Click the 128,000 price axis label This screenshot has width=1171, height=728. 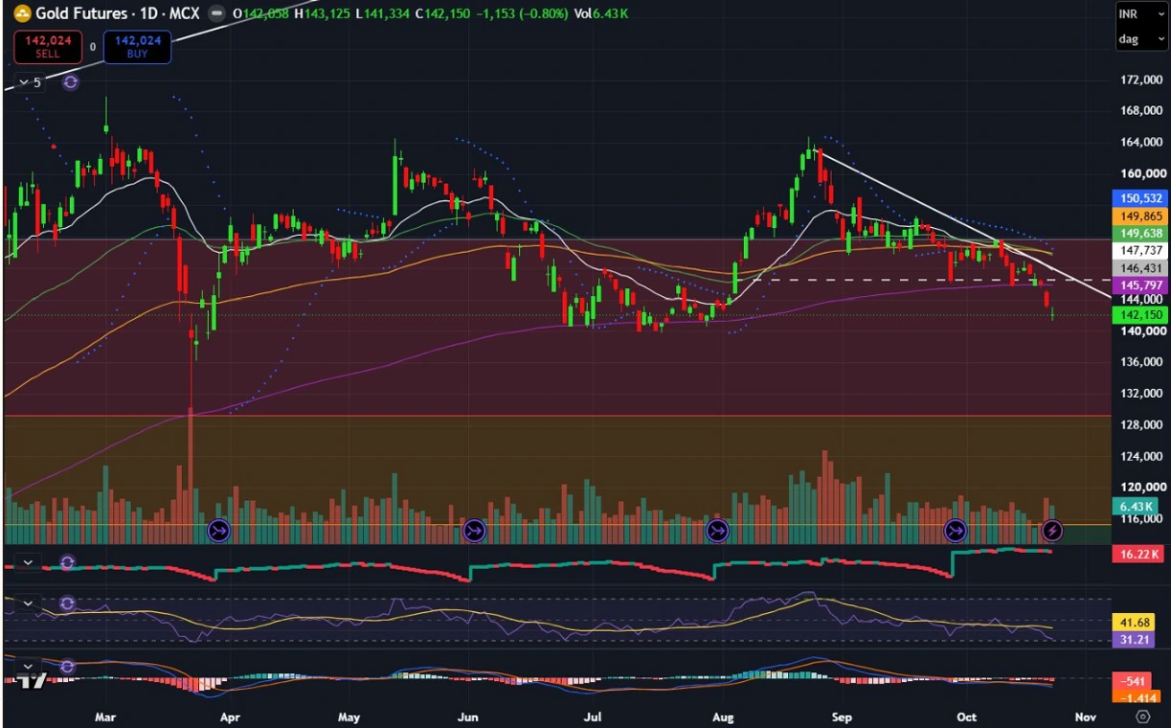pyautogui.click(x=1141, y=424)
